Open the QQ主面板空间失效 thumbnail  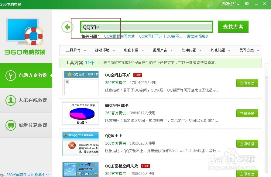(81, 169)
